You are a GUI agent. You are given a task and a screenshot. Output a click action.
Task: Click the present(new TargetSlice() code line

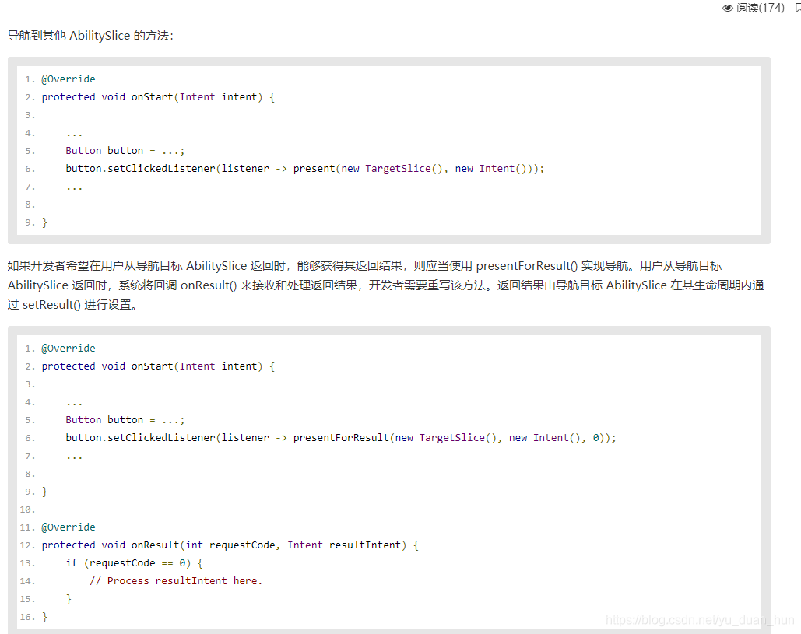[x=305, y=169]
